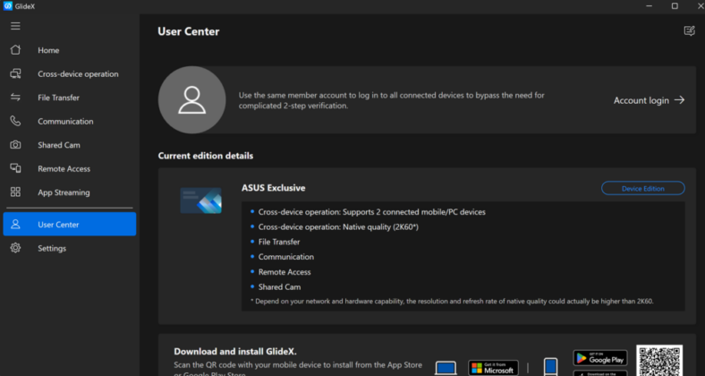Click the Cross-device operation icon
This screenshot has width=705, height=376.
point(15,73)
